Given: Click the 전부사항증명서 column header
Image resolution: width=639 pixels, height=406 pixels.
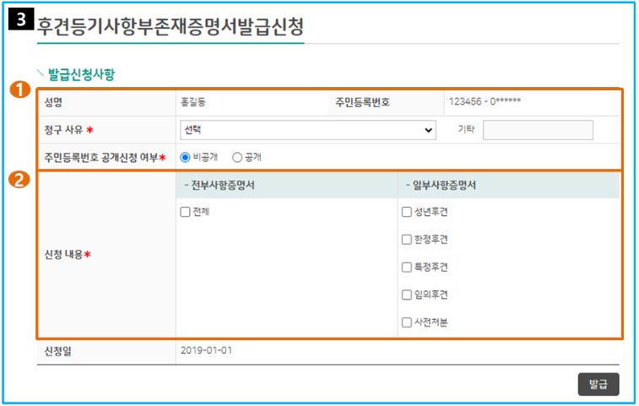Looking at the screenshot, I should tap(219, 186).
